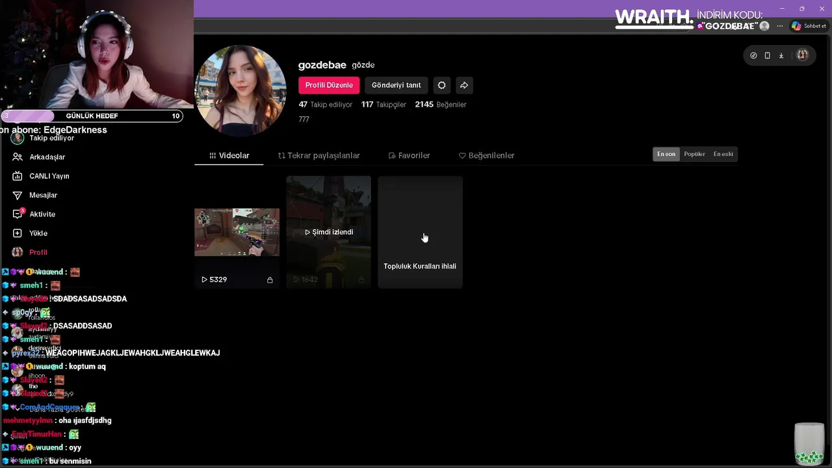Open profile settings gear icon
Screen dimensions: 832x468
(441, 85)
